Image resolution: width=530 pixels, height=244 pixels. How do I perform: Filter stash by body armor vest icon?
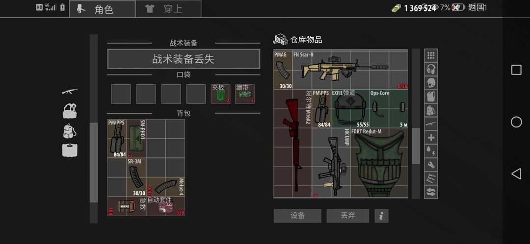(x=431, y=97)
